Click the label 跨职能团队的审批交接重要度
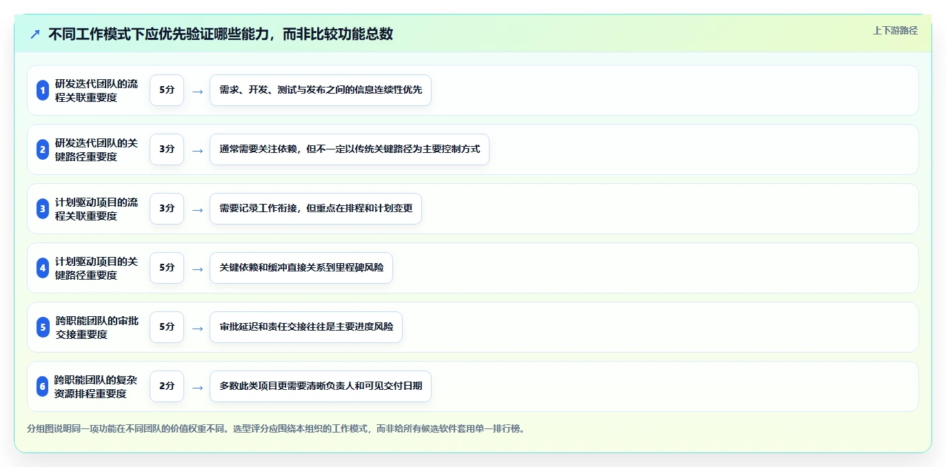The height and width of the screenshot is (467, 946). point(97,327)
